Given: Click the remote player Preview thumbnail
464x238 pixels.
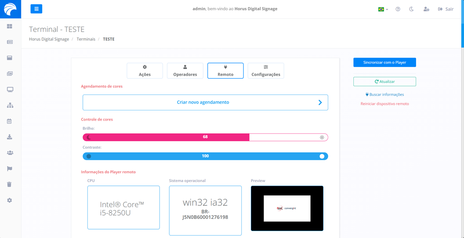Looking at the screenshot, I should [x=287, y=208].
